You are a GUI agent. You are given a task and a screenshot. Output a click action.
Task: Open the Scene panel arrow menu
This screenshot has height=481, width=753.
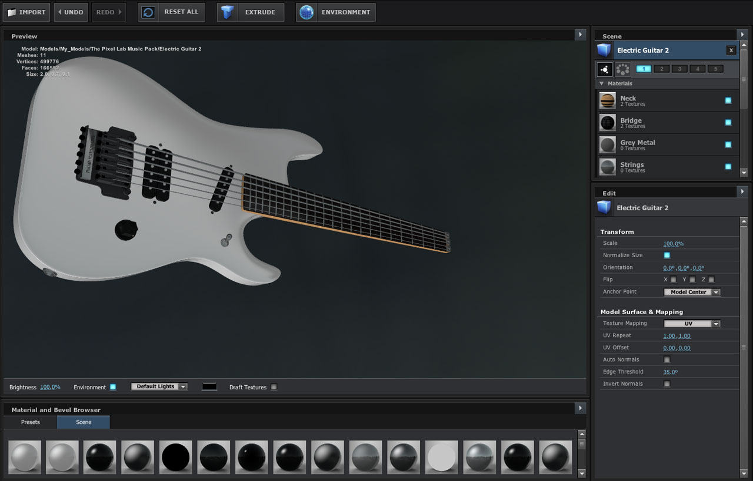tap(742, 35)
